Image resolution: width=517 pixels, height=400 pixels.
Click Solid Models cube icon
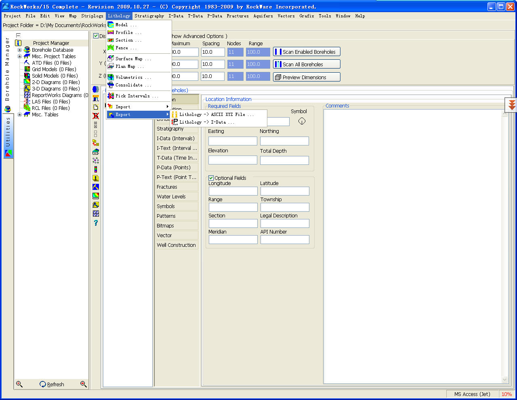pyautogui.click(x=27, y=76)
